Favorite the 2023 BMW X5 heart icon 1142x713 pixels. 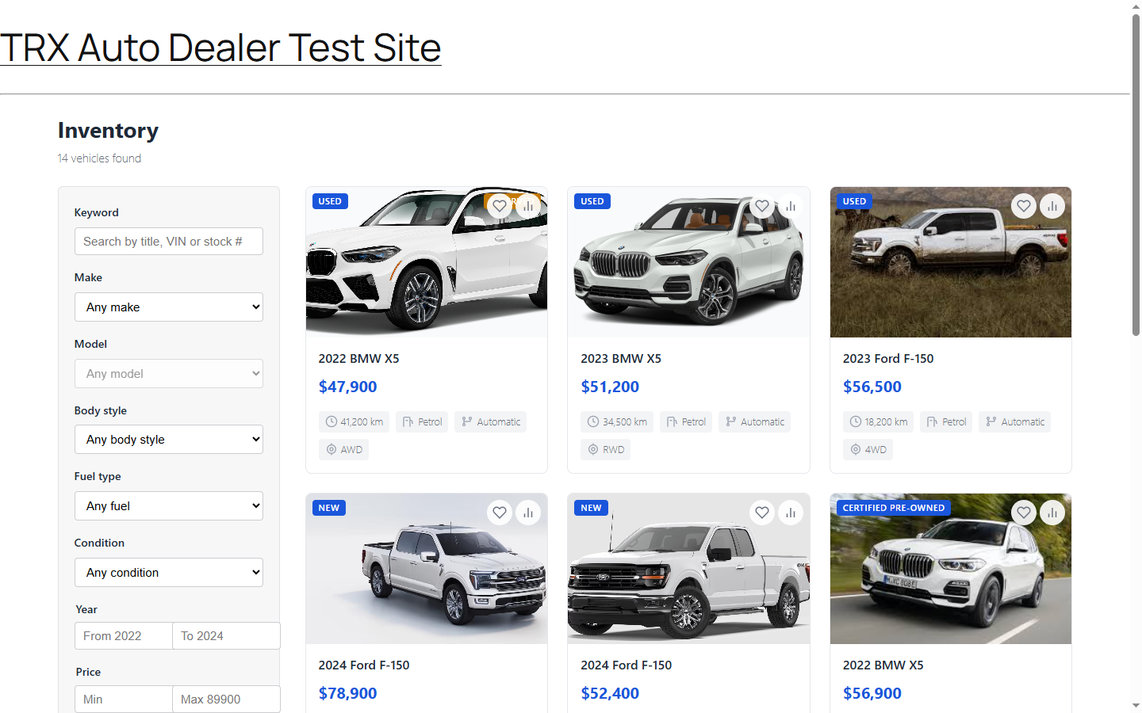762,206
